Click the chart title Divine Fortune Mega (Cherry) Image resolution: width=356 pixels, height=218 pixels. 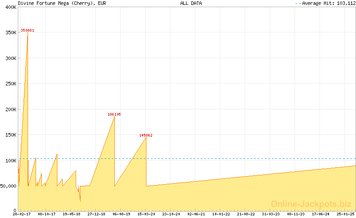[x=56, y=3]
